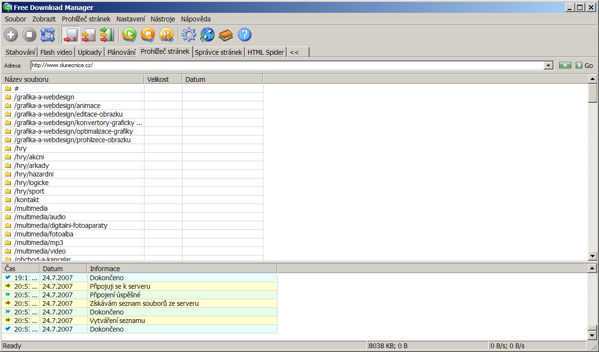599x352 pixels.
Task: Open the address dropdown arrow
Action: [x=549, y=66]
